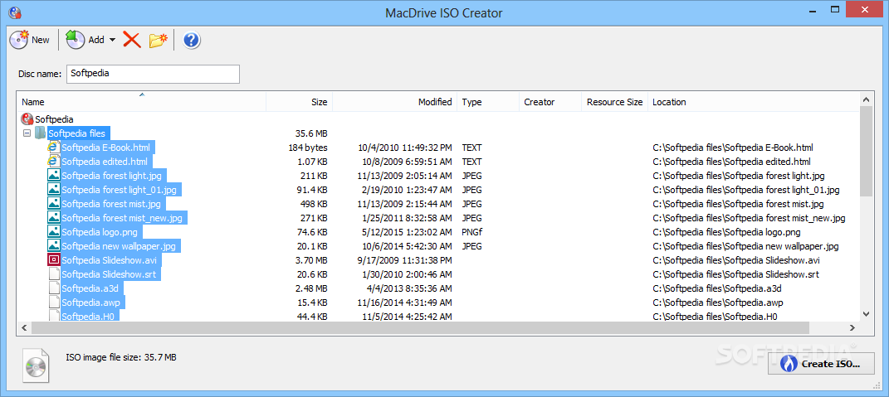The width and height of the screenshot is (889, 397).
Task: Click icon of Softpedia E-Book.html
Action: coord(54,148)
